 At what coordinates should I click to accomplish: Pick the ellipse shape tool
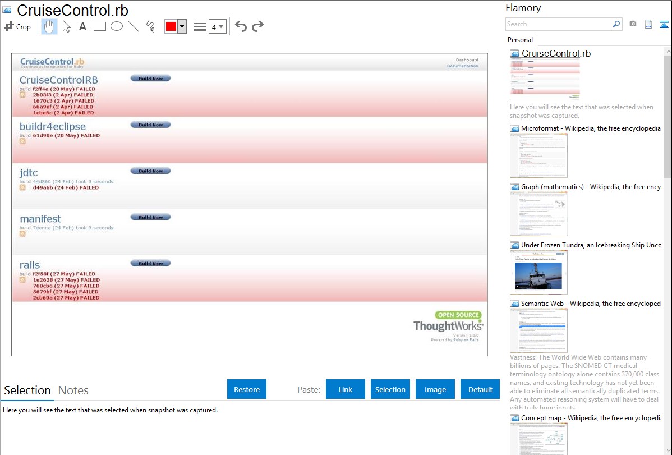pos(117,26)
